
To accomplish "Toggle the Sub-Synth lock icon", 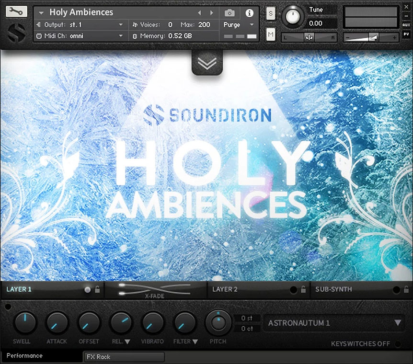I will click(x=406, y=289).
